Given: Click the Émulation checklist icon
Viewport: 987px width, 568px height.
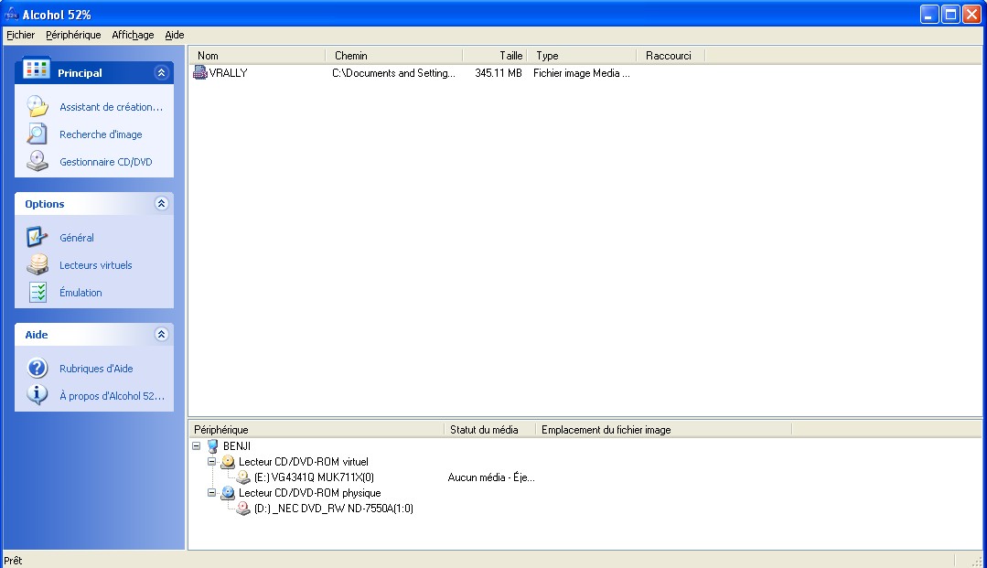Looking at the screenshot, I should pos(38,292).
